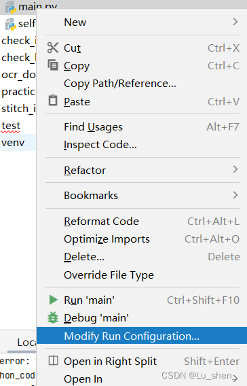Click the Open in Right Split icon
Image resolution: width=247 pixels, height=386 pixels.
(54, 361)
